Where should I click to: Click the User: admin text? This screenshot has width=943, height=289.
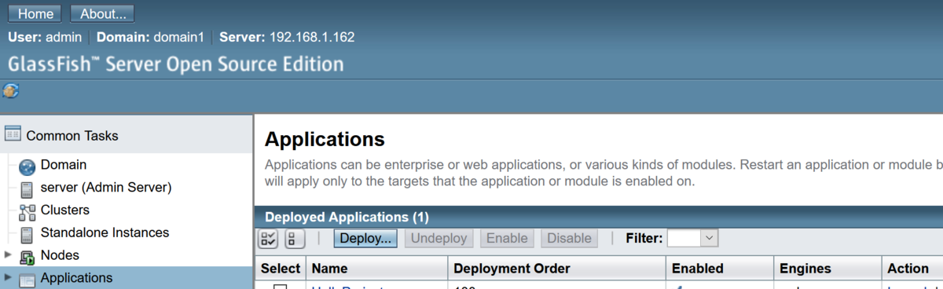tap(45, 37)
